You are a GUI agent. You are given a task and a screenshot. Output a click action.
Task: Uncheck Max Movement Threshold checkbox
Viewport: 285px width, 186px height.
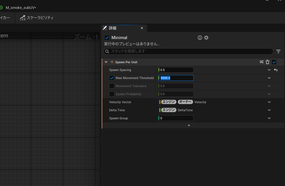(112, 78)
